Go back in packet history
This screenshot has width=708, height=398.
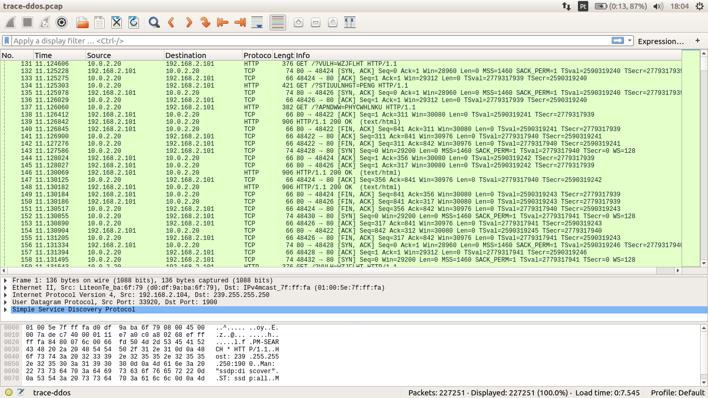[171, 22]
